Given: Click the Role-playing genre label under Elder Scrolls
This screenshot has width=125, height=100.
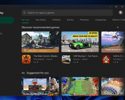Looking at the screenshot, I should coord(39,59).
